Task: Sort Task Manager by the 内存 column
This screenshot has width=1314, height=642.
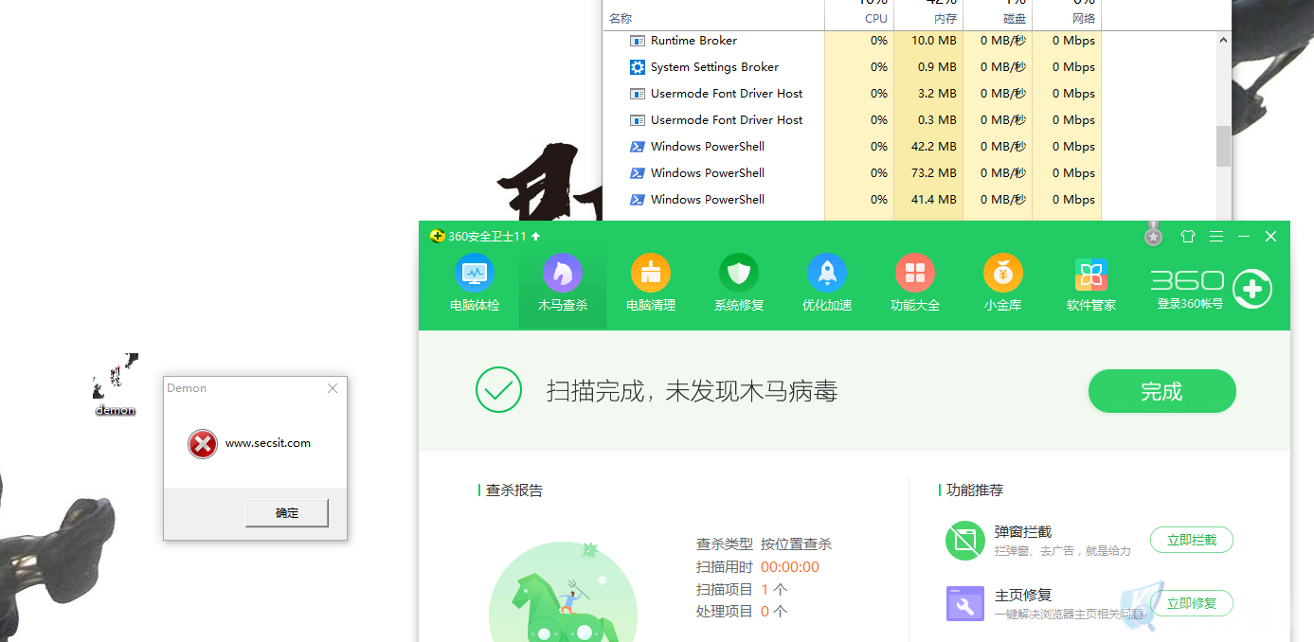Action: [x=945, y=19]
